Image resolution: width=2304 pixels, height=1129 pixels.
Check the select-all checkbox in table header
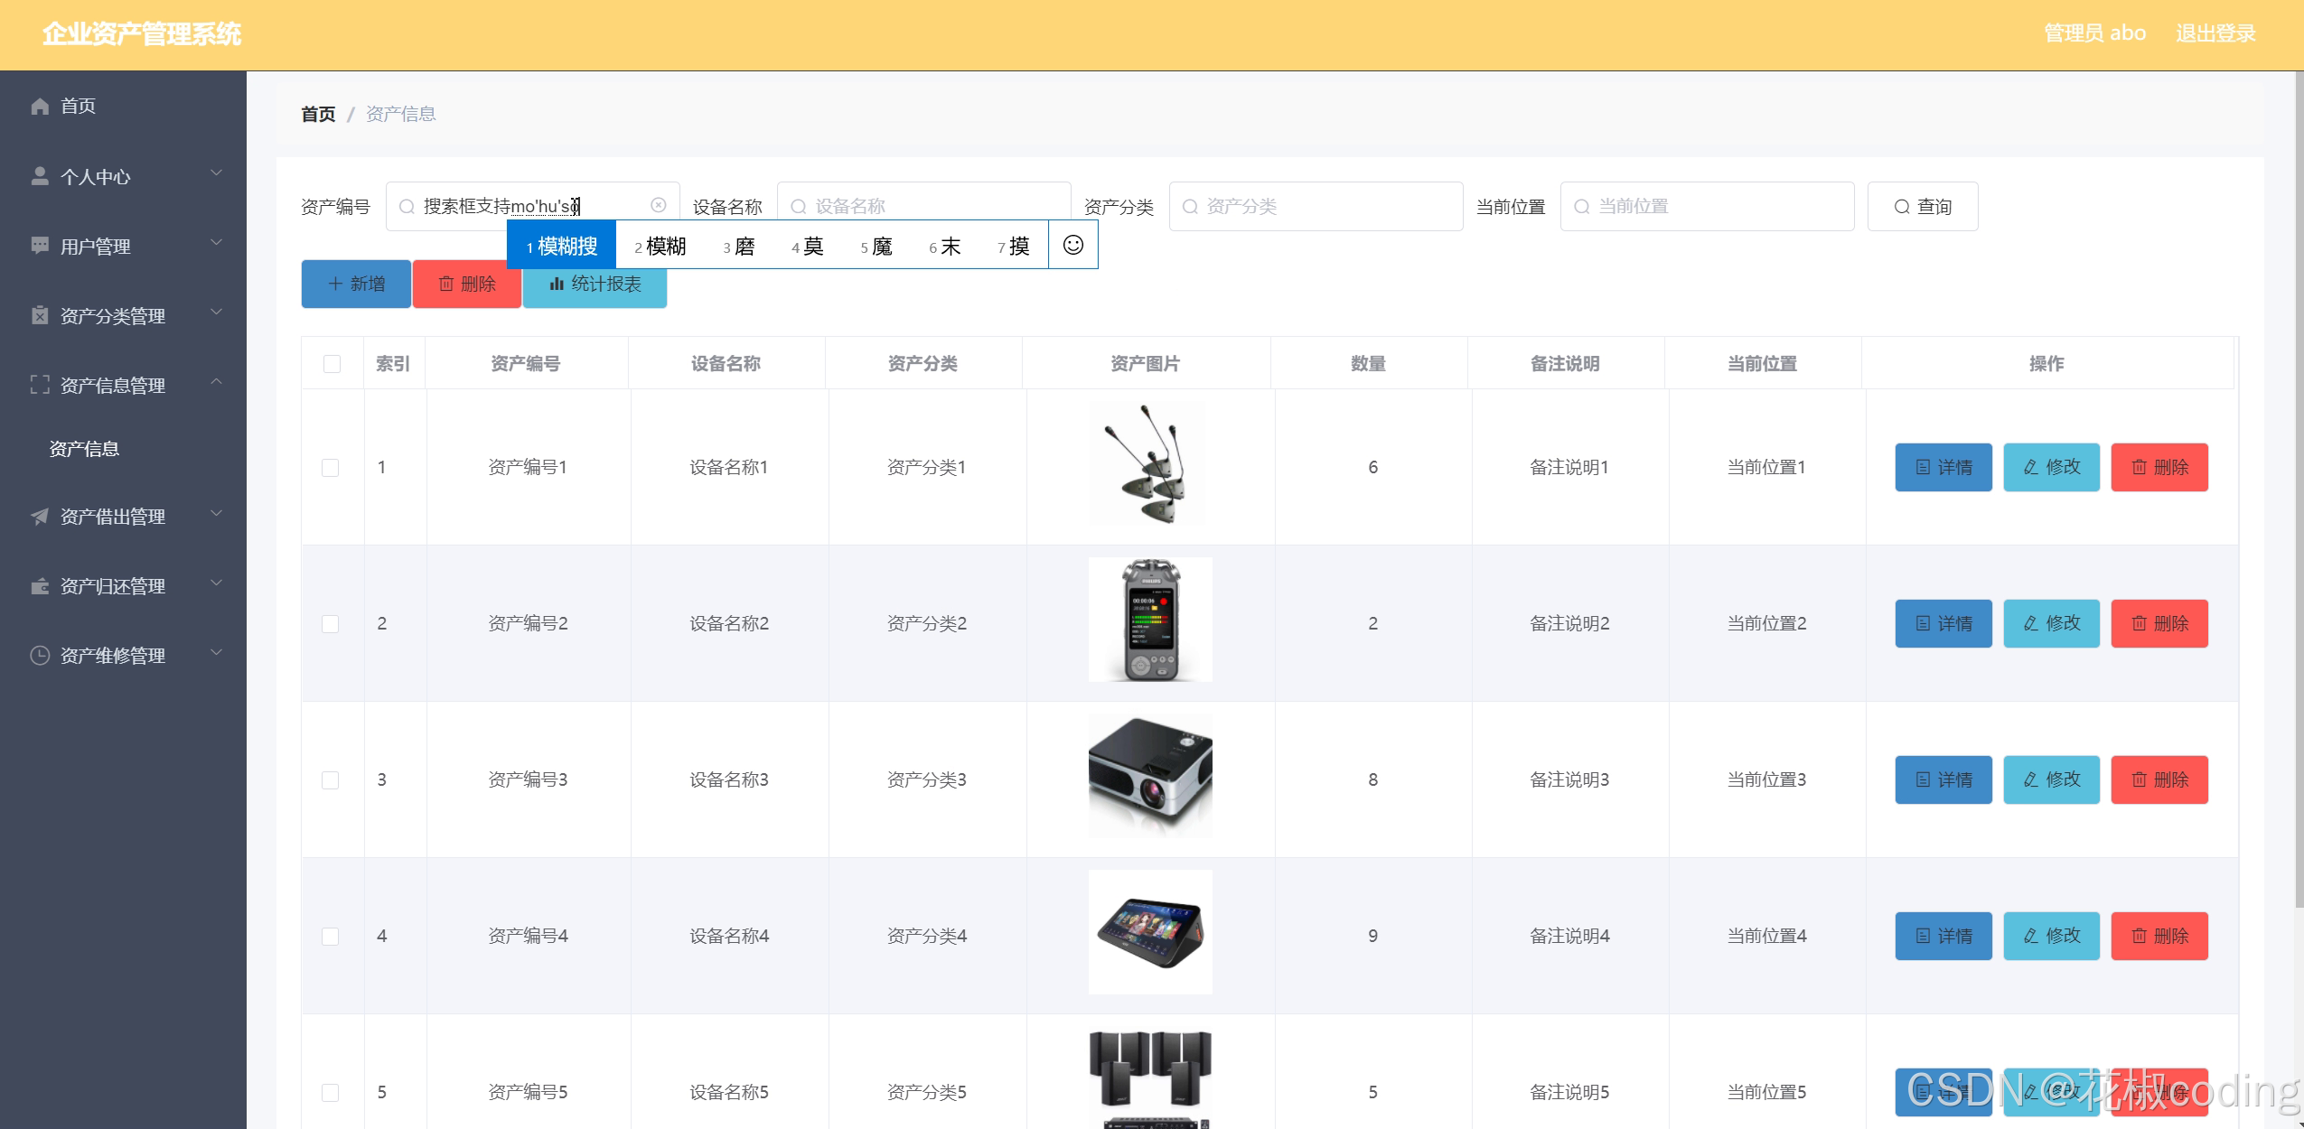coord(332,363)
